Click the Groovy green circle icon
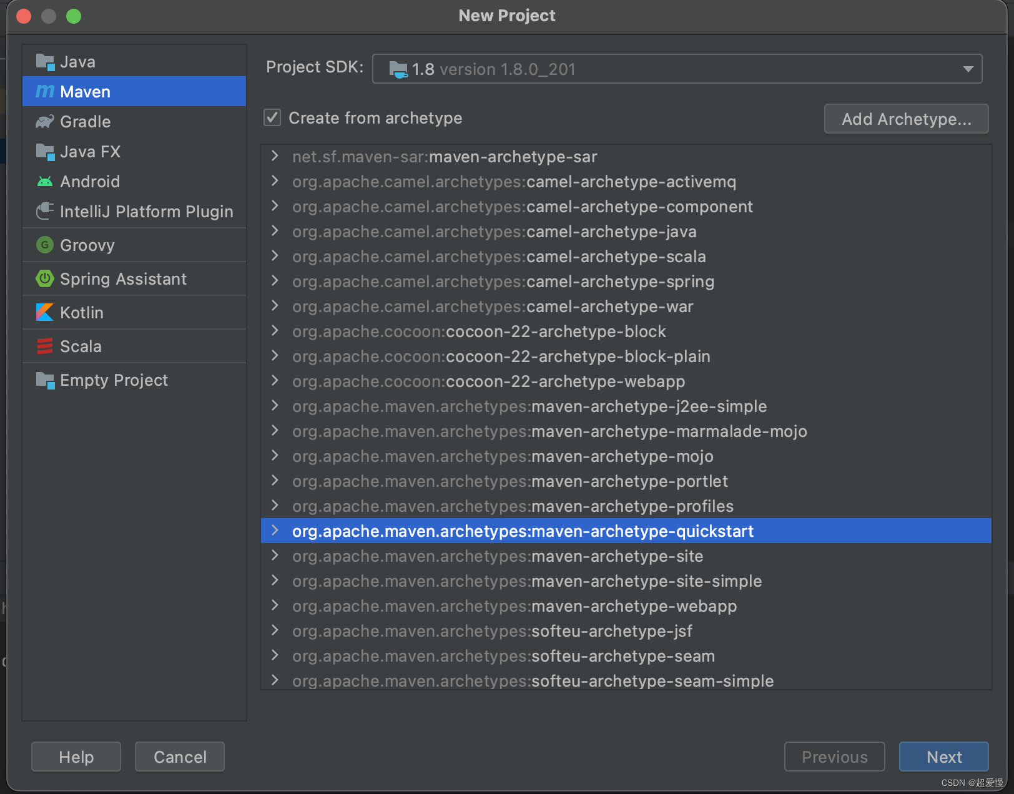Image resolution: width=1014 pixels, height=794 pixels. tap(45, 245)
